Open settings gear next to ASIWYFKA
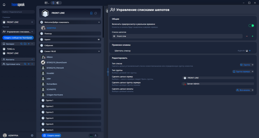This screenshot has width=259, height=138. [x=32, y=135]
